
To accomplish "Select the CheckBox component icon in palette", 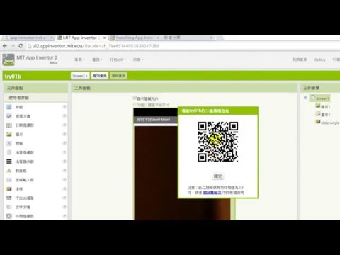I will 9,116.
